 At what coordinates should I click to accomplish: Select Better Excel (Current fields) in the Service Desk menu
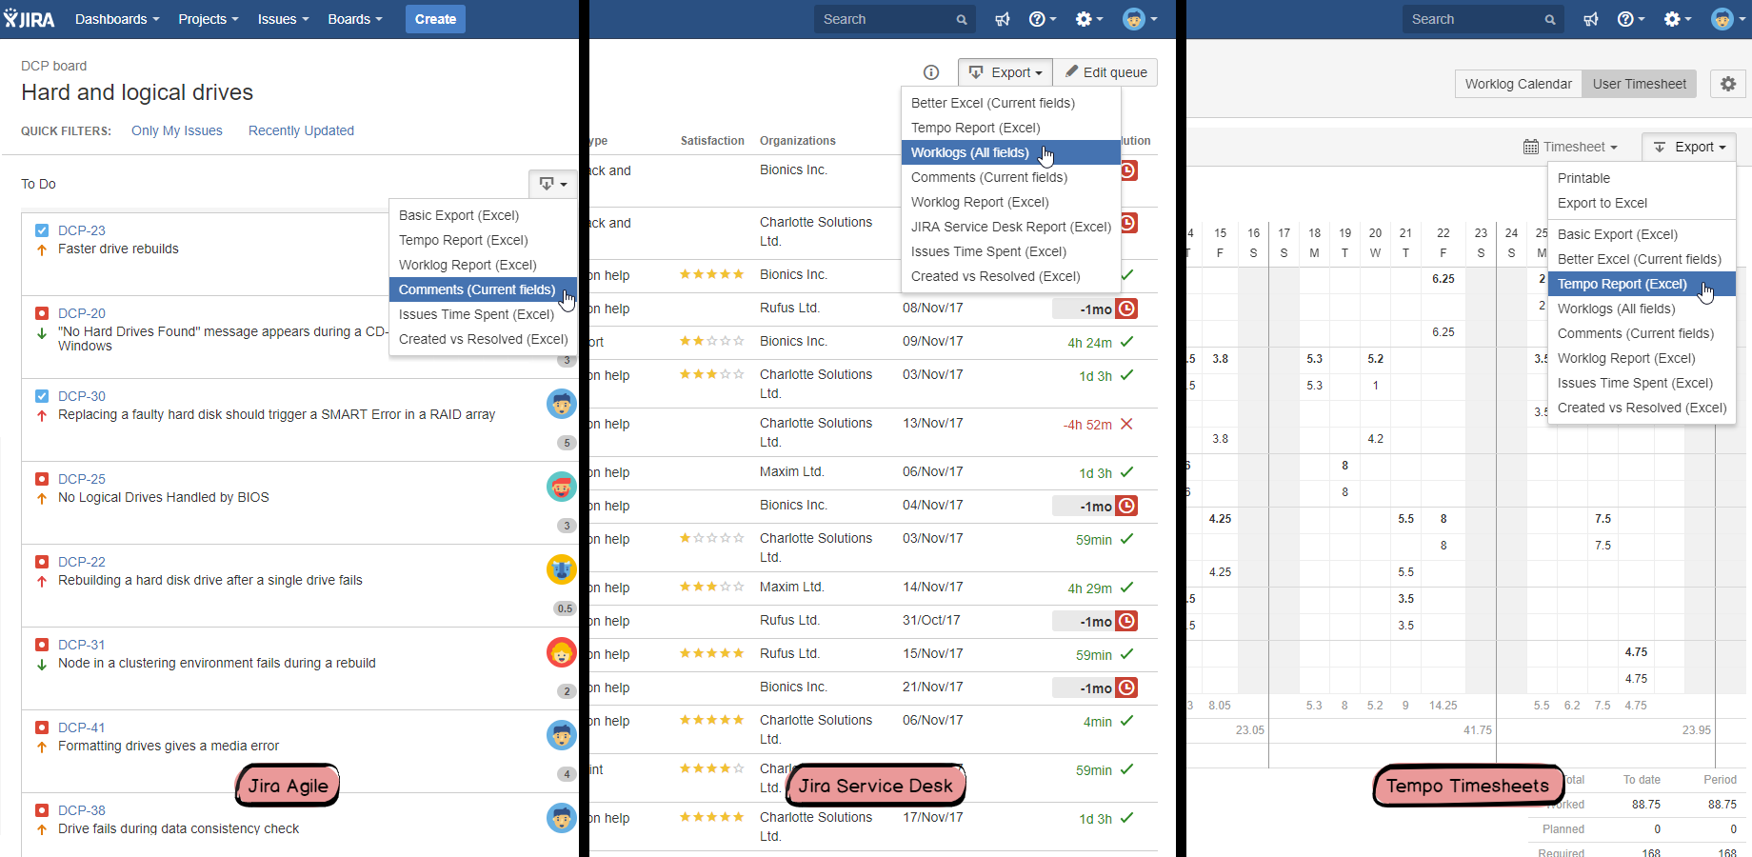tap(1010, 103)
